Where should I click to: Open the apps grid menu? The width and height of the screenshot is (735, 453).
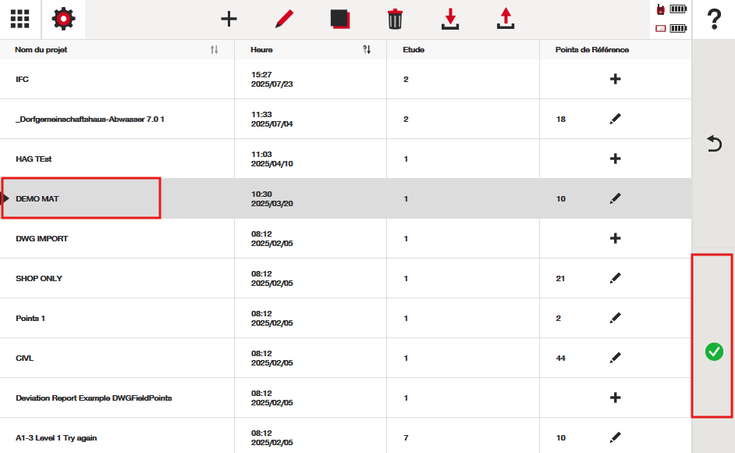pyautogui.click(x=20, y=19)
